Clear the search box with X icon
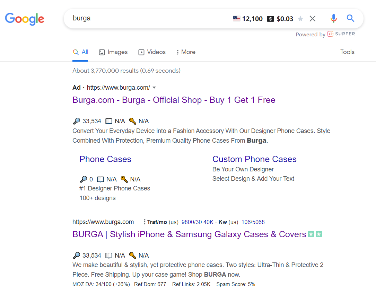 click(313, 19)
